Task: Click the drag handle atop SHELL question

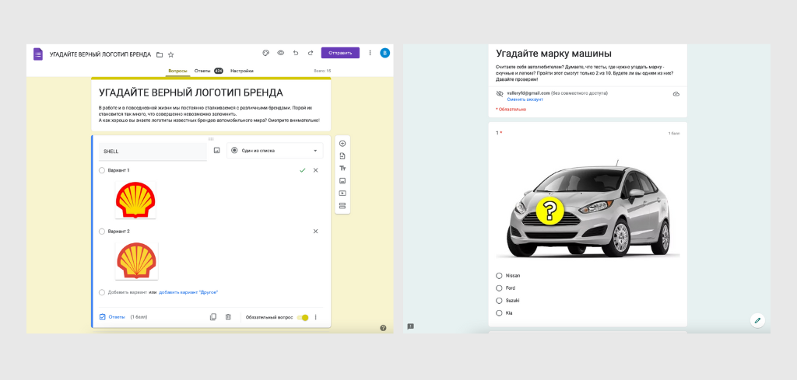Action: [211, 138]
